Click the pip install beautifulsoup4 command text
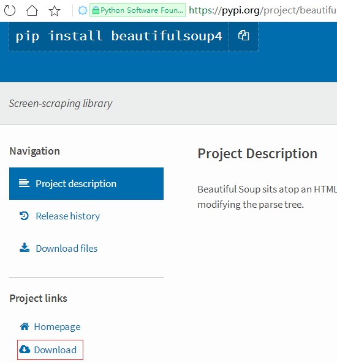The height and width of the screenshot is (363, 337). pyautogui.click(x=119, y=36)
